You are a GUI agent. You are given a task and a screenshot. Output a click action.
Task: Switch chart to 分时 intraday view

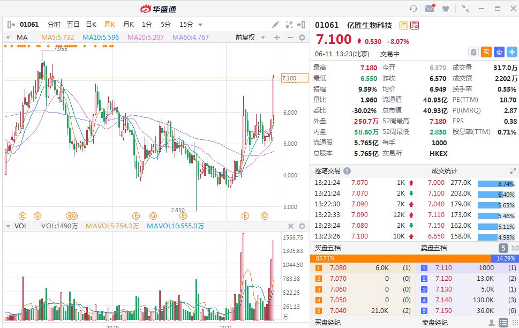(54, 25)
